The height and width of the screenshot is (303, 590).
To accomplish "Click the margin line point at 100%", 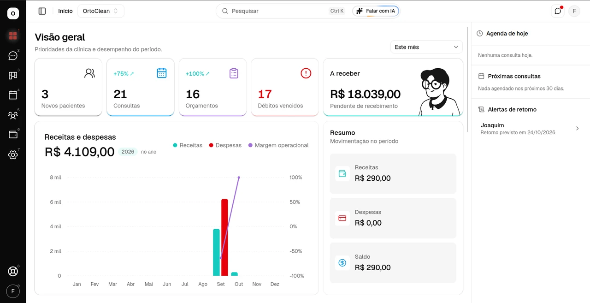I will (239, 178).
